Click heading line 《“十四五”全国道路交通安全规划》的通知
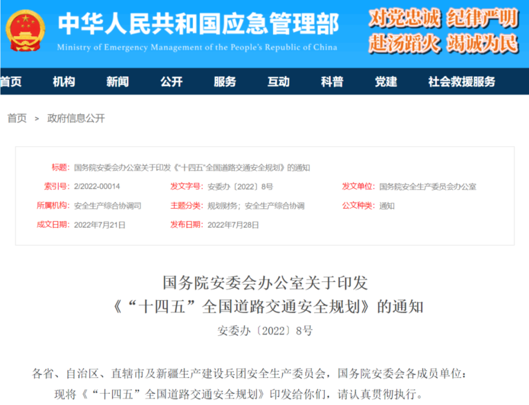Viewport: 529px width, 405px height. tap(268, 307)
